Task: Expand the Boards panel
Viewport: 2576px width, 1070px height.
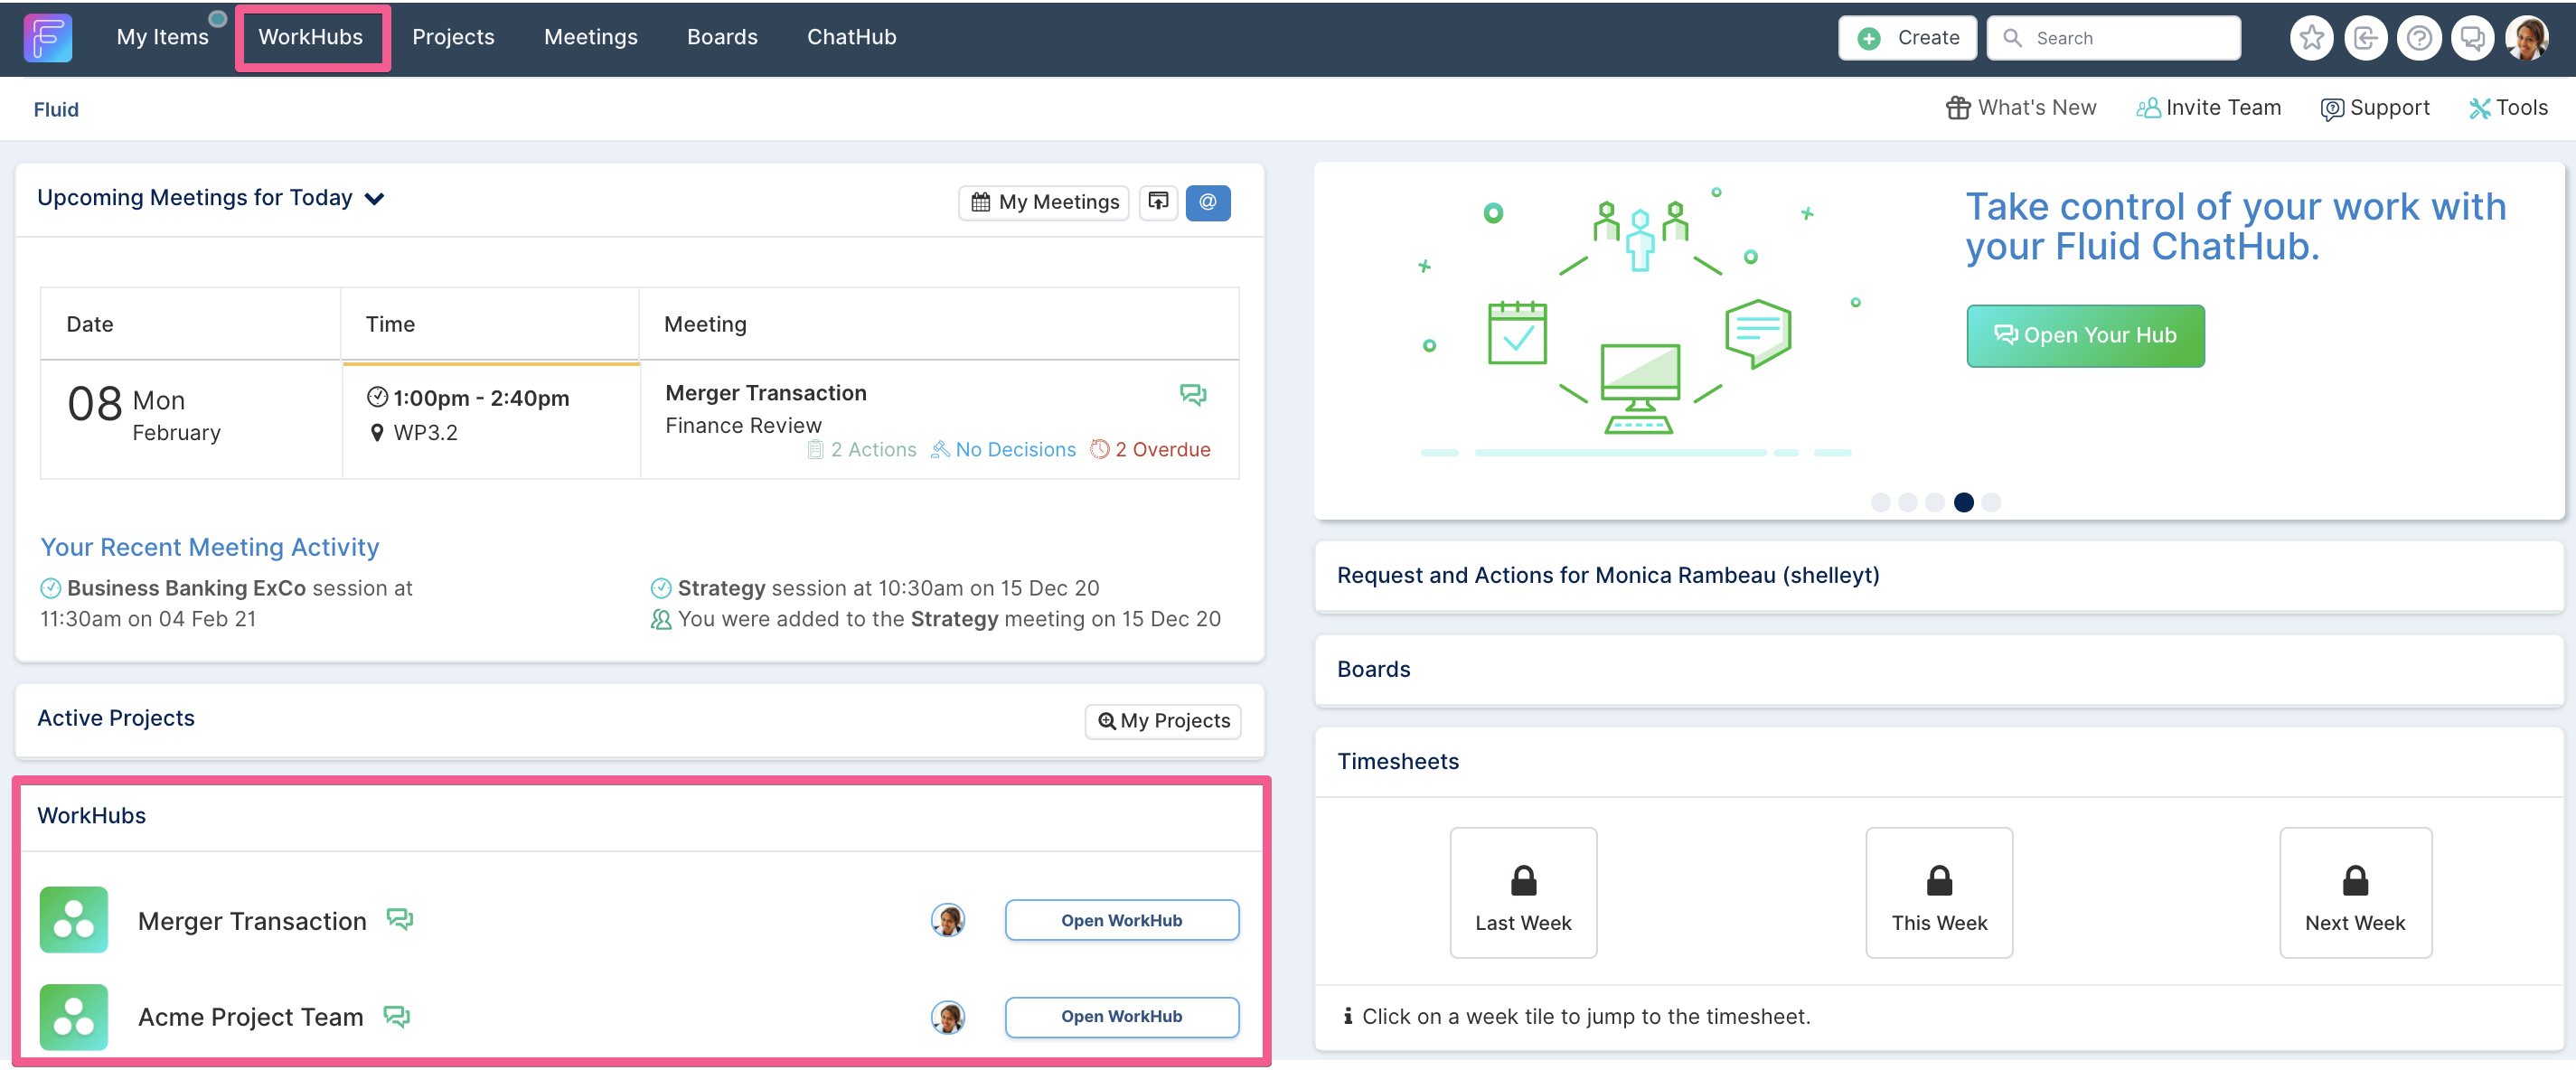Action: (x=1938, y=669)
